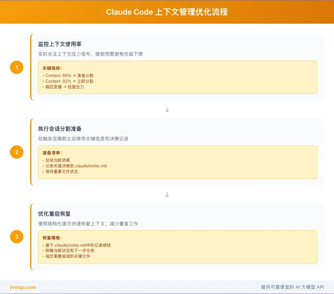Click the title 'Claude Code 上下文管理优化流程'
Screen dimensions: 334x294
[167, 12]
